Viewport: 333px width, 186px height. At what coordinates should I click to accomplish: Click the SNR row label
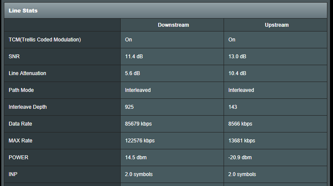coord(14,57)
